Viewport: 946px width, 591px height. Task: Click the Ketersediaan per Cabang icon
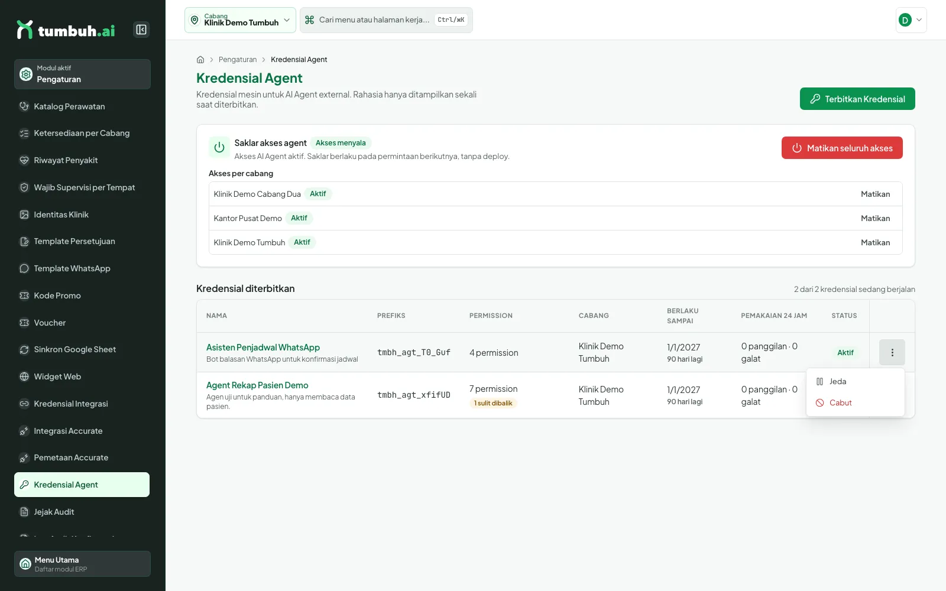[24, 134]
